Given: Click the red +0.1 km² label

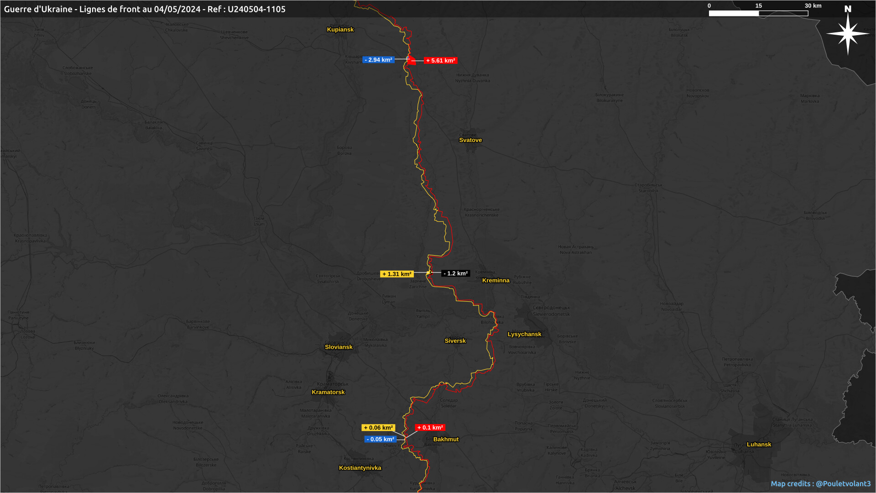Looking at the screenshot, I should pos(430,428).
